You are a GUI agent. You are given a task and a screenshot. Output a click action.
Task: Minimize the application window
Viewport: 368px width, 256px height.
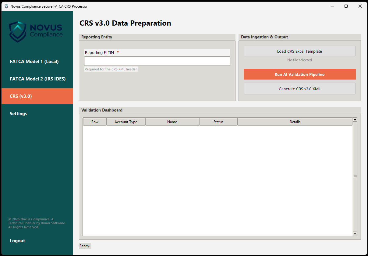332,6
